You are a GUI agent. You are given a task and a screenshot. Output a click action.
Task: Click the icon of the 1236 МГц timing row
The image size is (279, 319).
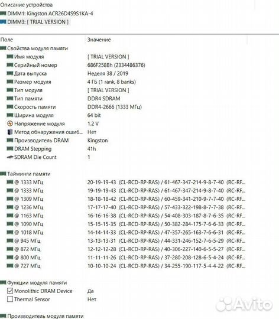pyautogui.click(x=10, y=207)
